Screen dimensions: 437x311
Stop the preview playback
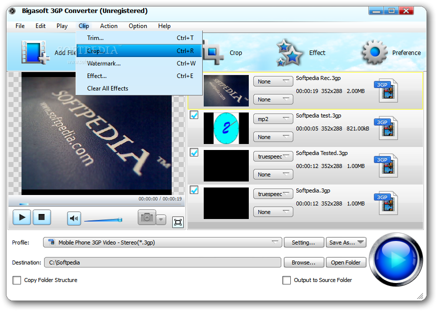click(x=42, y=217)
